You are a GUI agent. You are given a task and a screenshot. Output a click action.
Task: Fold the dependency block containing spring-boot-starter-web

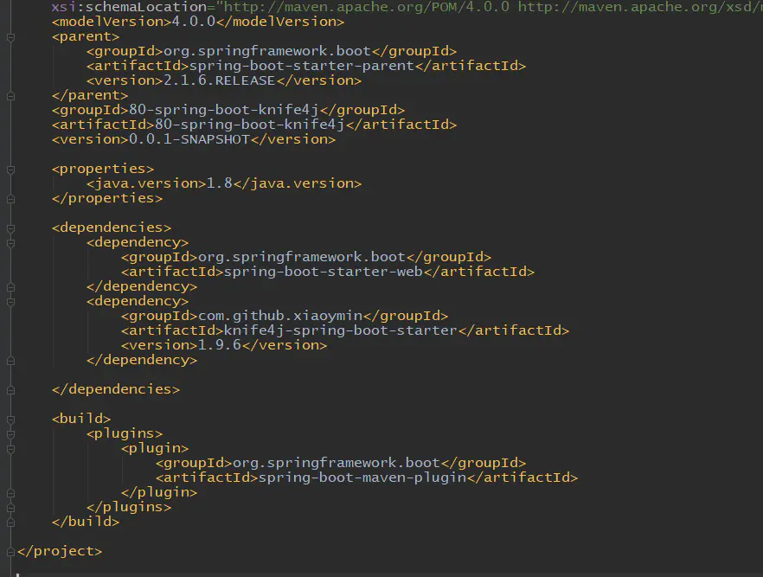coord(10,243)
